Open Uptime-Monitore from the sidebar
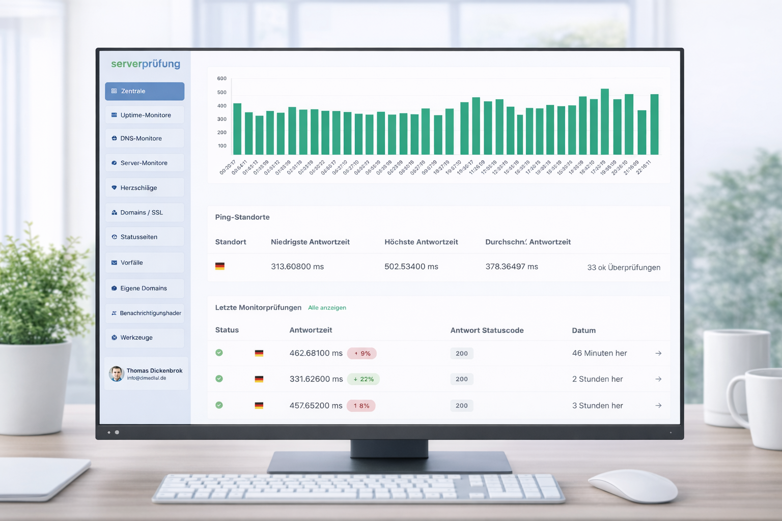Viewport: 782px width, 521px height. click(114, 115)
